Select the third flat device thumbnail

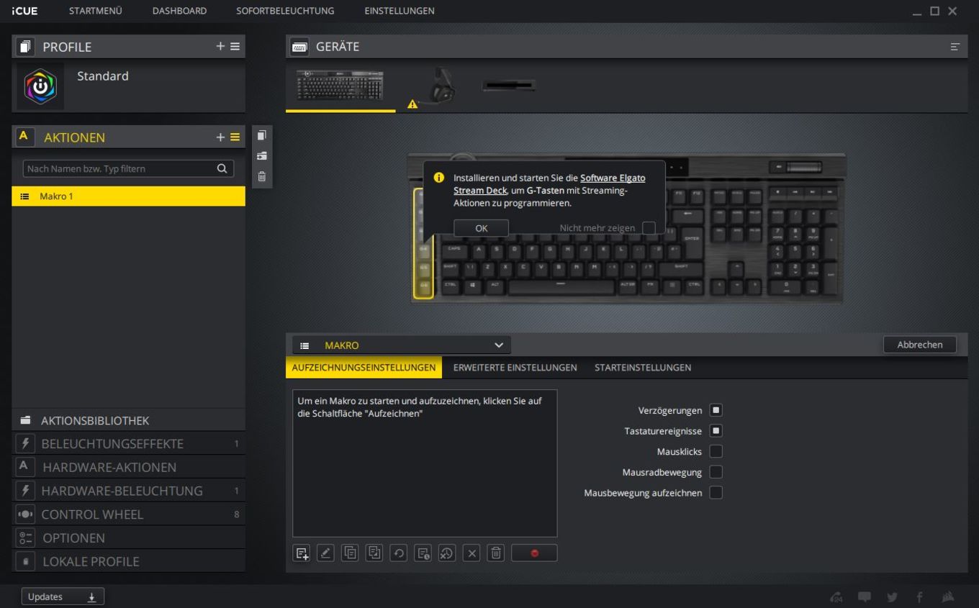pos(509,86)
